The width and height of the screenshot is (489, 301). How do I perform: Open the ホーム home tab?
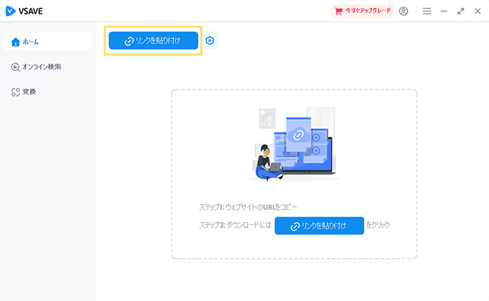pos(47,41)
